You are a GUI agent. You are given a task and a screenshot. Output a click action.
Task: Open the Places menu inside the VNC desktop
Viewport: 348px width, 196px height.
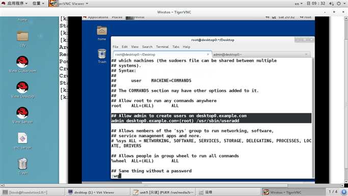(x=117, y=17)
